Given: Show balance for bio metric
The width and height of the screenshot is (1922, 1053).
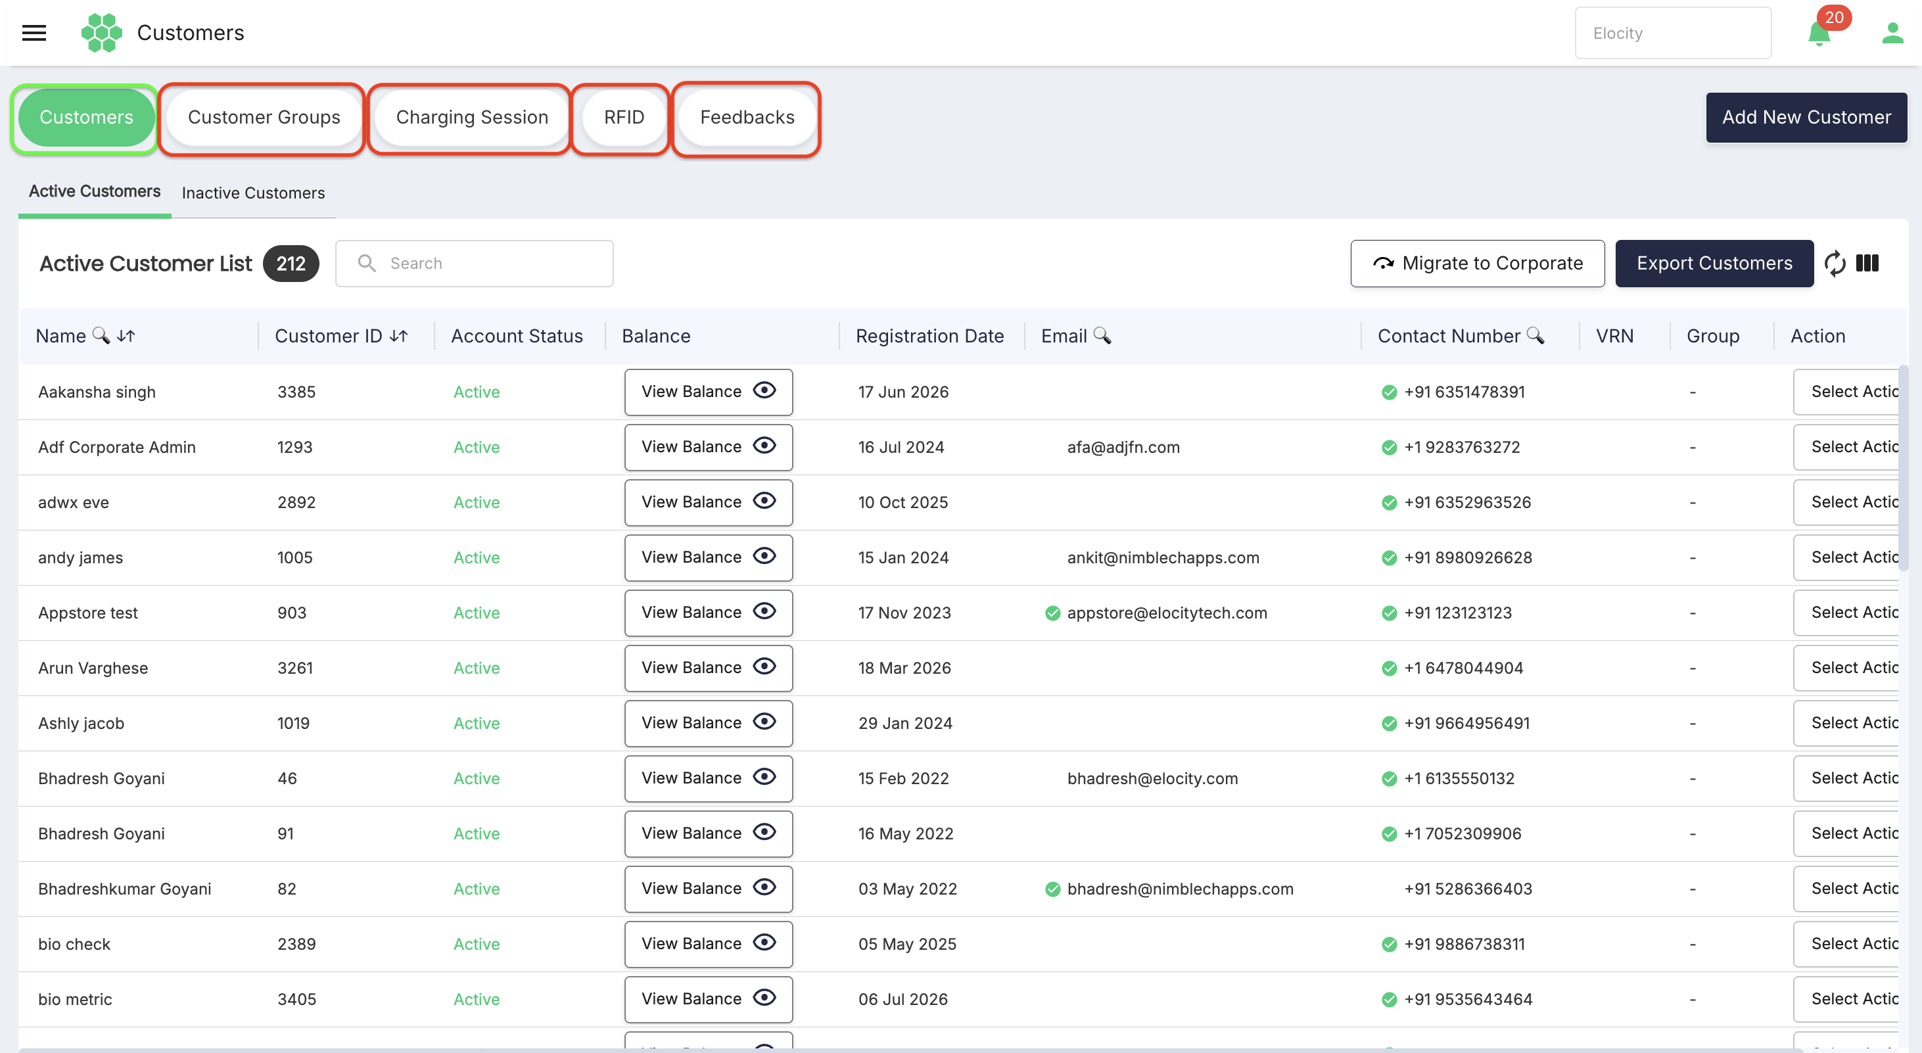Looking at the screenshot, I should pyautogui.click(x=708, y=999).
